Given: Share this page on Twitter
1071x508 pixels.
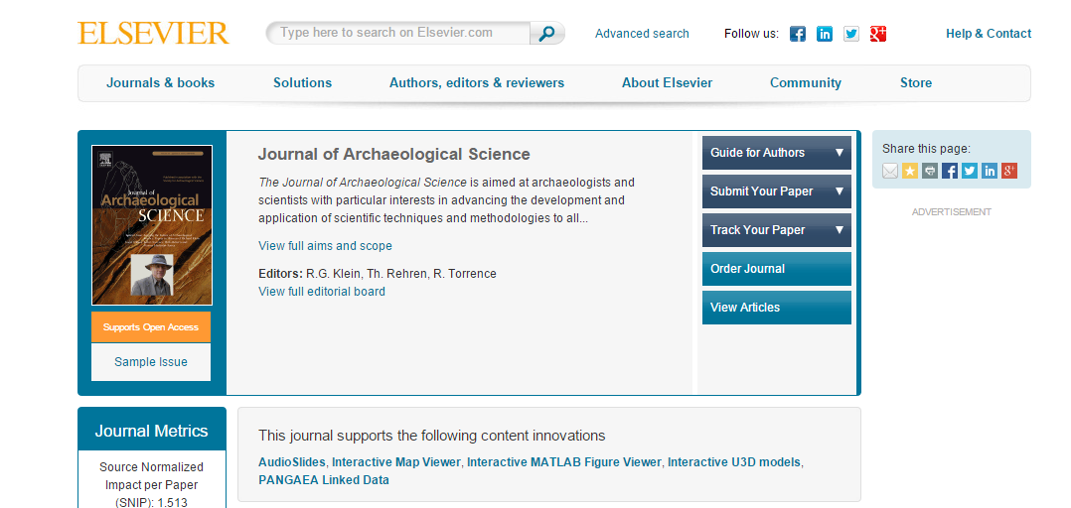Looking at the screenshot, I should tap(970, 171).
